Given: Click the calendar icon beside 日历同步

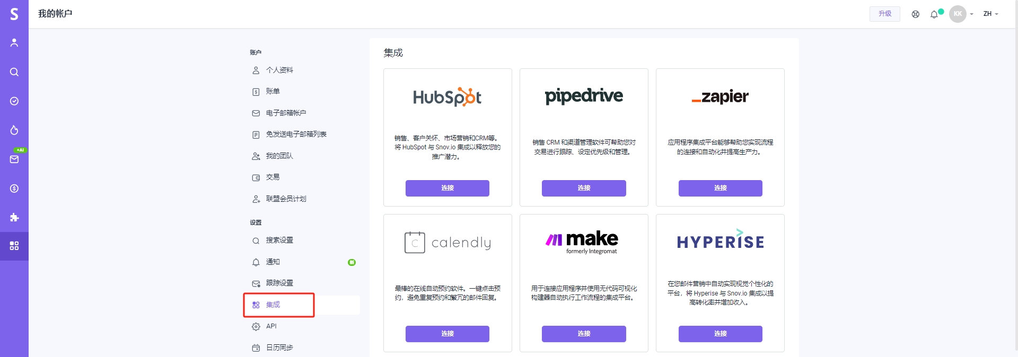Looking at the screenshot, I should (x=256, y=348).
